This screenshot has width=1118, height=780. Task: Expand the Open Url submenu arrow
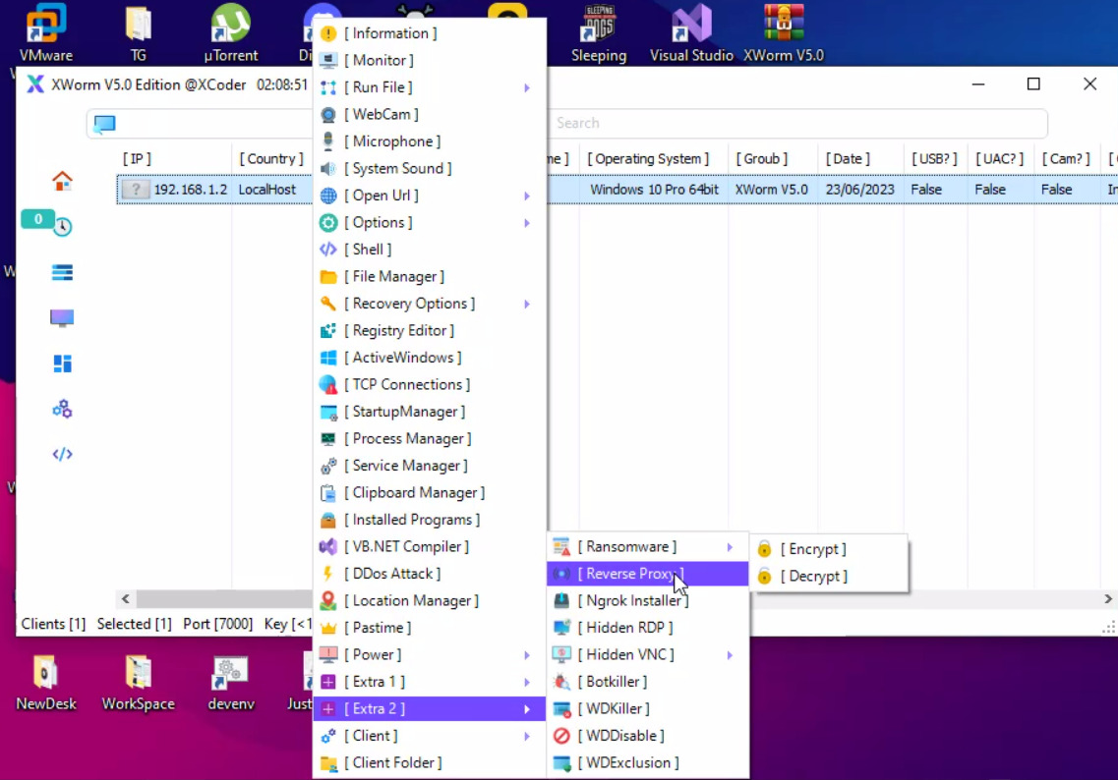click(x=527, y=195)
